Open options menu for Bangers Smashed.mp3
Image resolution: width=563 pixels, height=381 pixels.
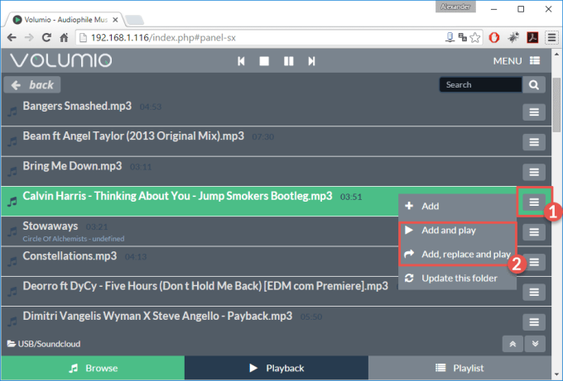pyautogui.click(x=534, y=112)
